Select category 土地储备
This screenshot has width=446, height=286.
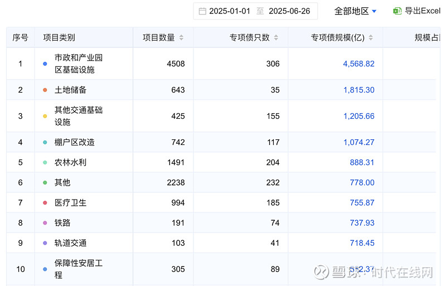(x=70, y=90)
